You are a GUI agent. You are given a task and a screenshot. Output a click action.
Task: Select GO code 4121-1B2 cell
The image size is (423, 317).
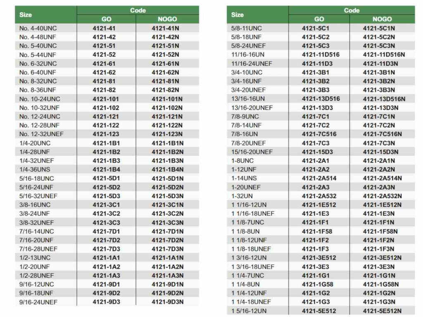click(106, 152)
